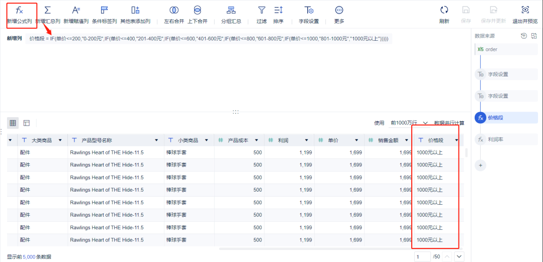The width and height of the screenshot is (543, 262).
Task: Open the 小类商品 column dropdown arrow
Action: 207,140
